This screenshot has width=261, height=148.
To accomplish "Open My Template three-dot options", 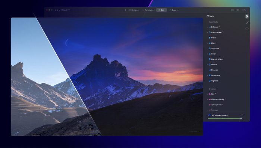I will [241, 115].
